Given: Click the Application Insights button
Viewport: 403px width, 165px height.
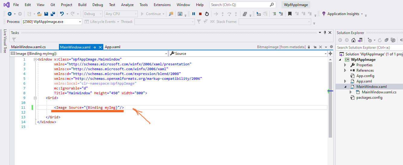Looking at the screenshot, I should click(343, 14).
